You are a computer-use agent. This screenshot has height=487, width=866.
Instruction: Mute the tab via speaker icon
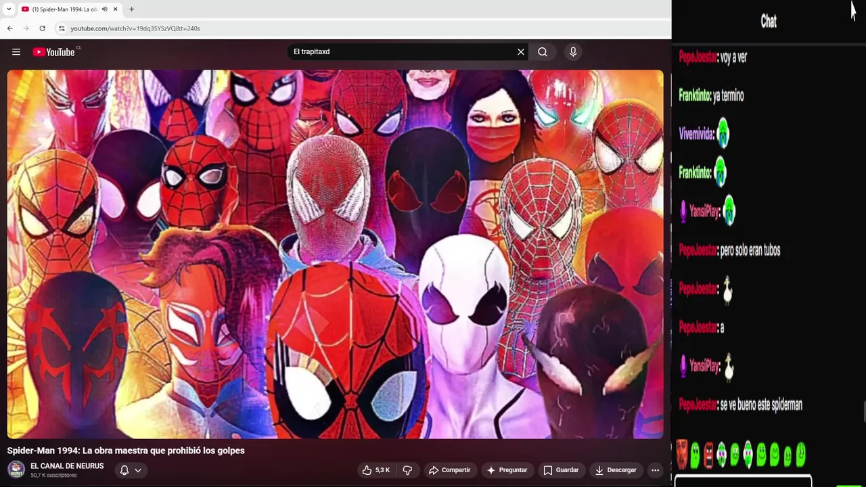[104, 9]
